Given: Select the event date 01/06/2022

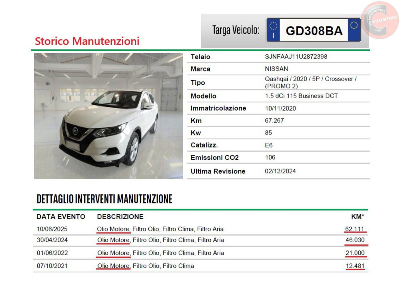Looking at the screenshot, I should 52,253.
